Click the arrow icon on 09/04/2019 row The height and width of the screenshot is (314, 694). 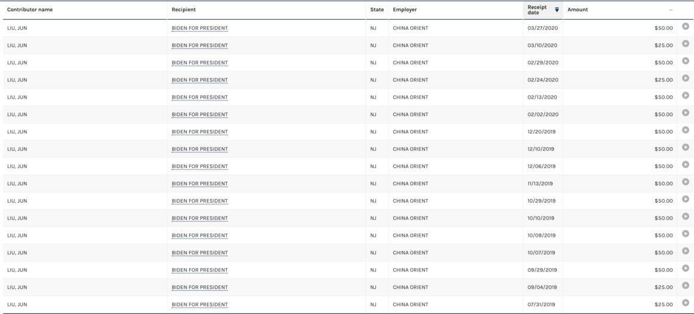(x=686, y=286)
